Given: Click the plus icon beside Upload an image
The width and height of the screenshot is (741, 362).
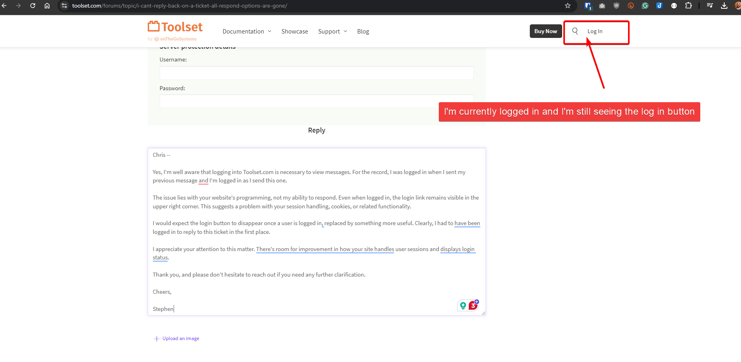Looking at the screenshot, I should tap(157, 339).
